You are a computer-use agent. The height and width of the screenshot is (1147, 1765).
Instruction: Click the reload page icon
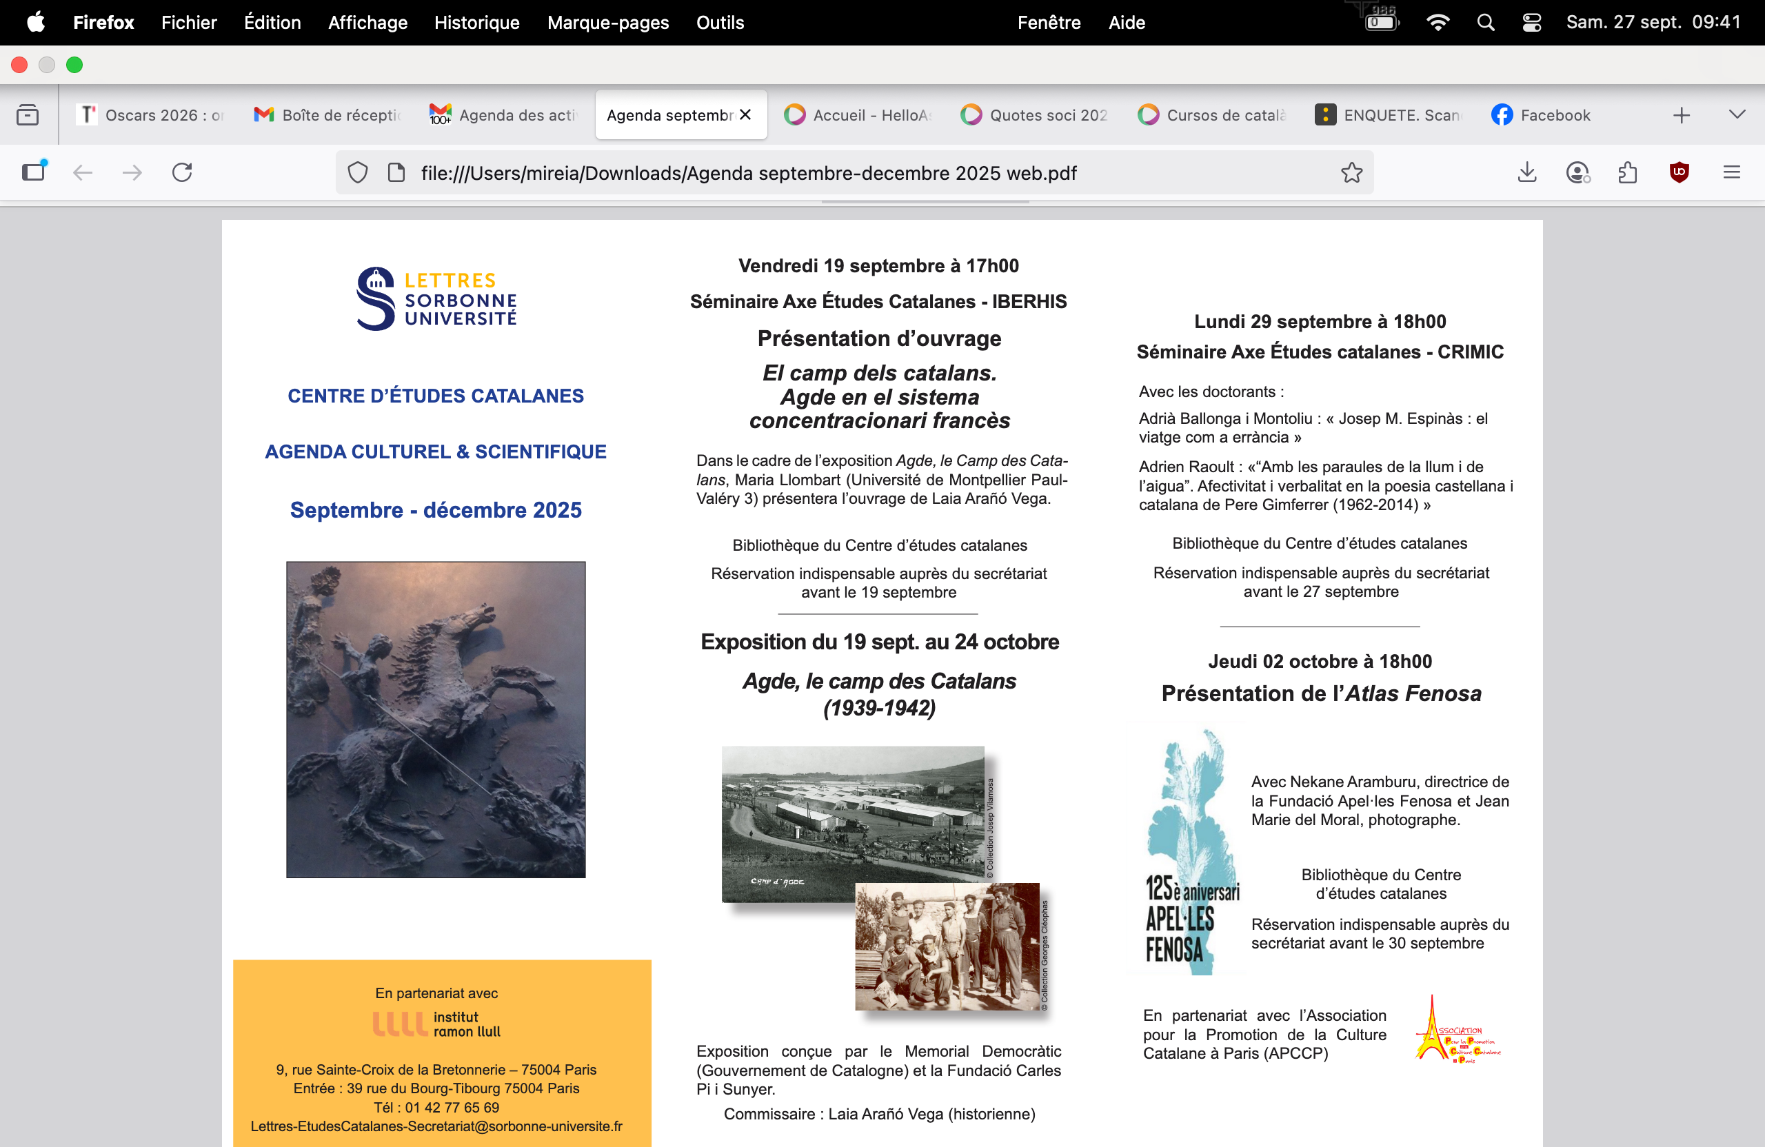tap(182, 173)
